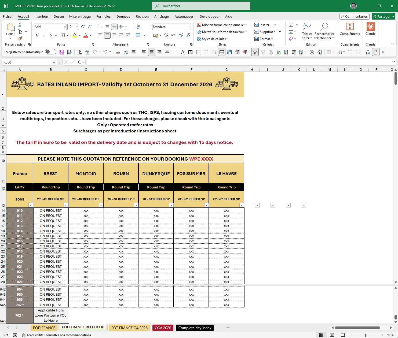Open accessibility recommendations in status bar
The image size is (398, 338).
pyautogui.click(x=56, y=335)
